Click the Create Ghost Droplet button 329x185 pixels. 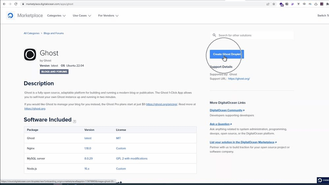point(227,54)
